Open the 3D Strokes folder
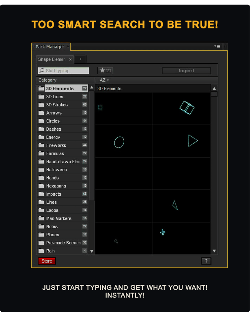The image size is (250, 332). (x=63, y=105)
